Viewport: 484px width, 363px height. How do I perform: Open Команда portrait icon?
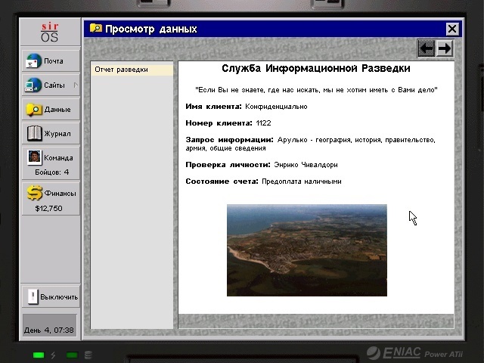point(35,157)
